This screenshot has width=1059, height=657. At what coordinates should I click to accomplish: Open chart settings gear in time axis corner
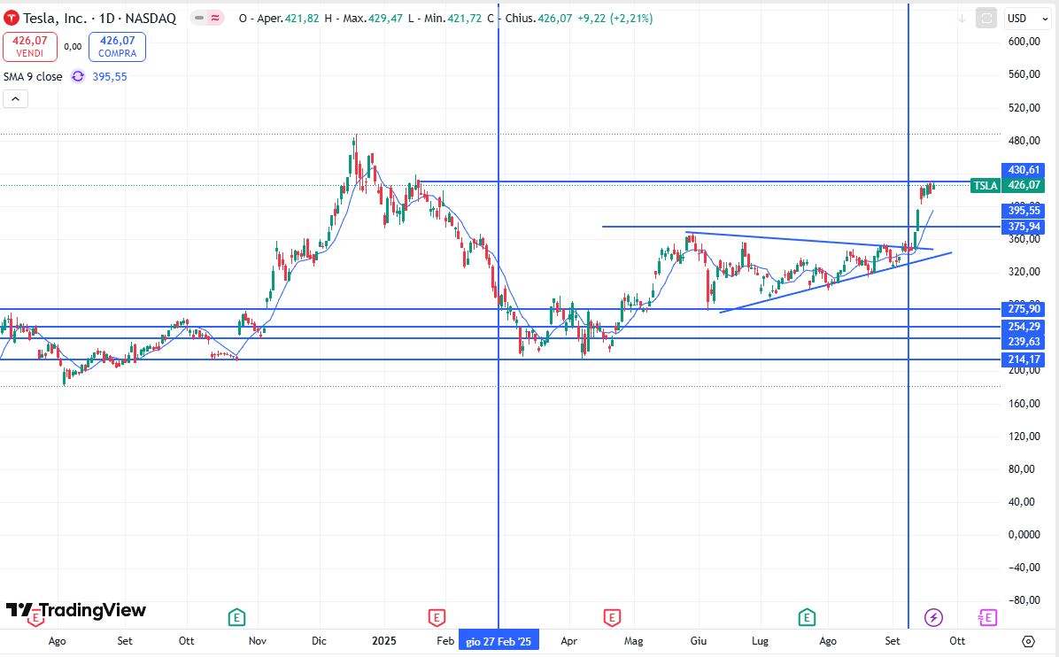click(x=1029, y=641)
